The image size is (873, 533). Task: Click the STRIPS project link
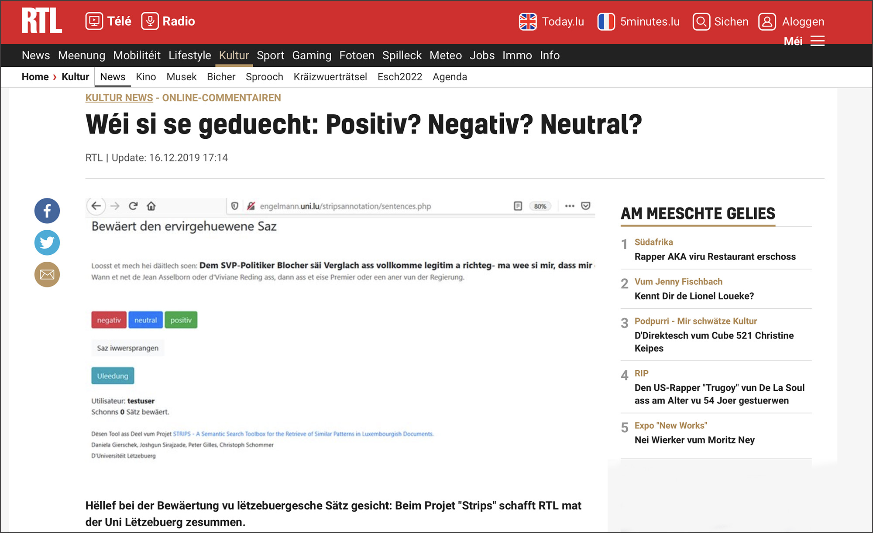click(303, 434)
